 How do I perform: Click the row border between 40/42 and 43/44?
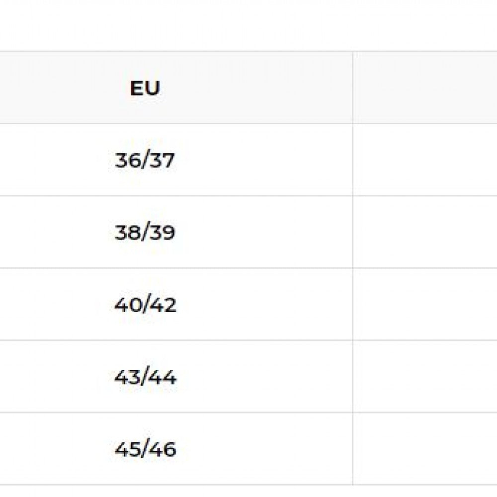(x=145, y=340)
